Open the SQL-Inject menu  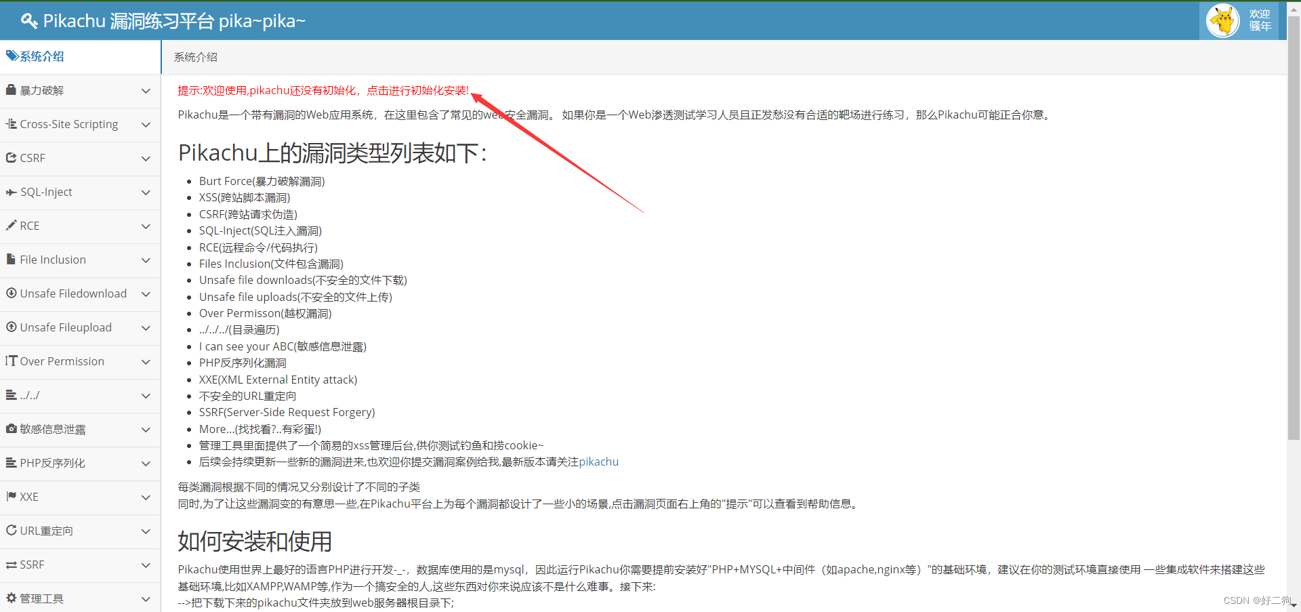point(80,192)
